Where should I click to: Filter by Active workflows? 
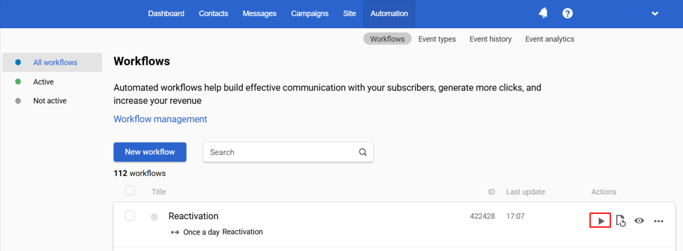point(43,82)
